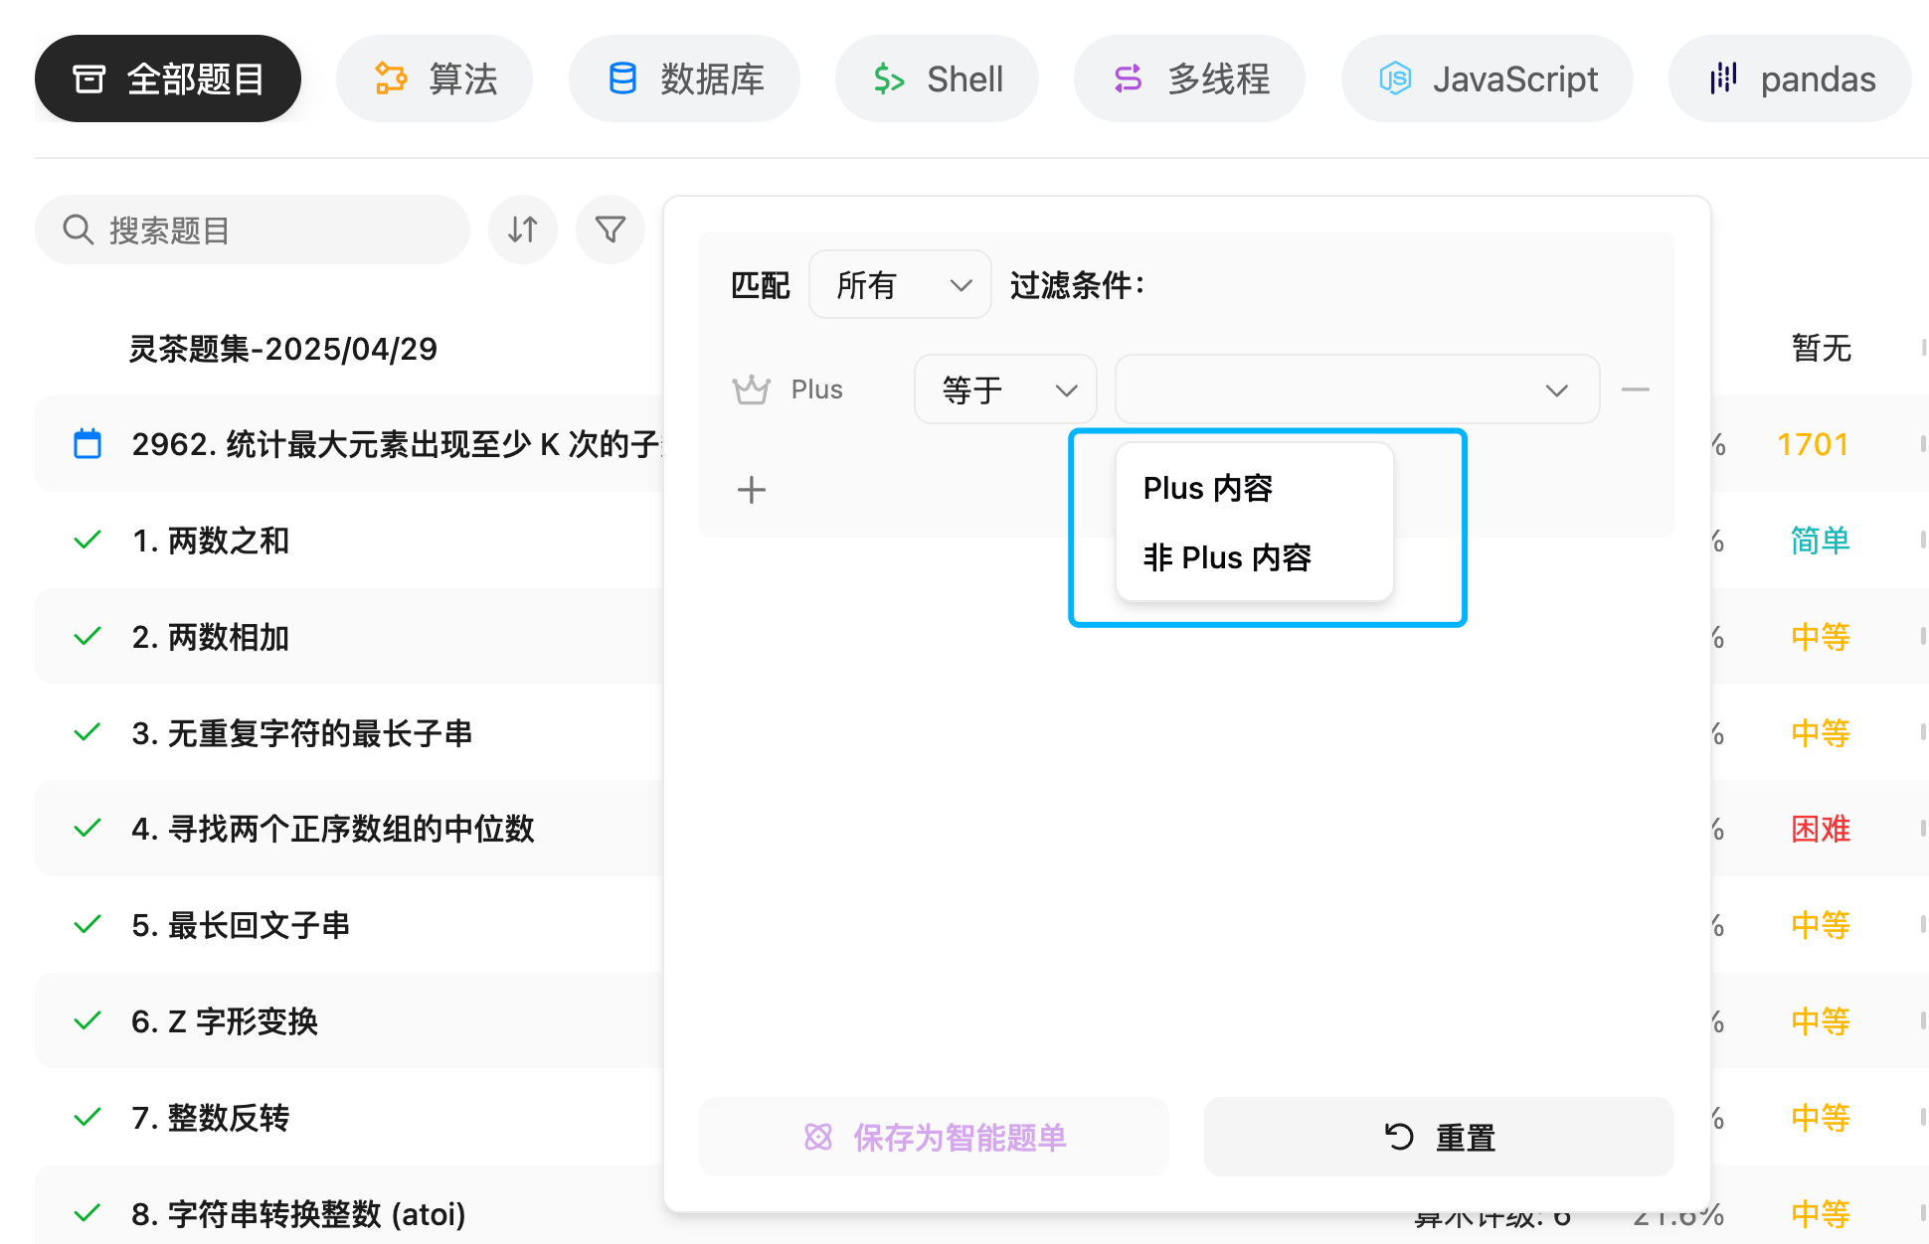Expand the empty value dropdown
The width and height of the screenshot is (1929, 1244).
pos(1356,389)
